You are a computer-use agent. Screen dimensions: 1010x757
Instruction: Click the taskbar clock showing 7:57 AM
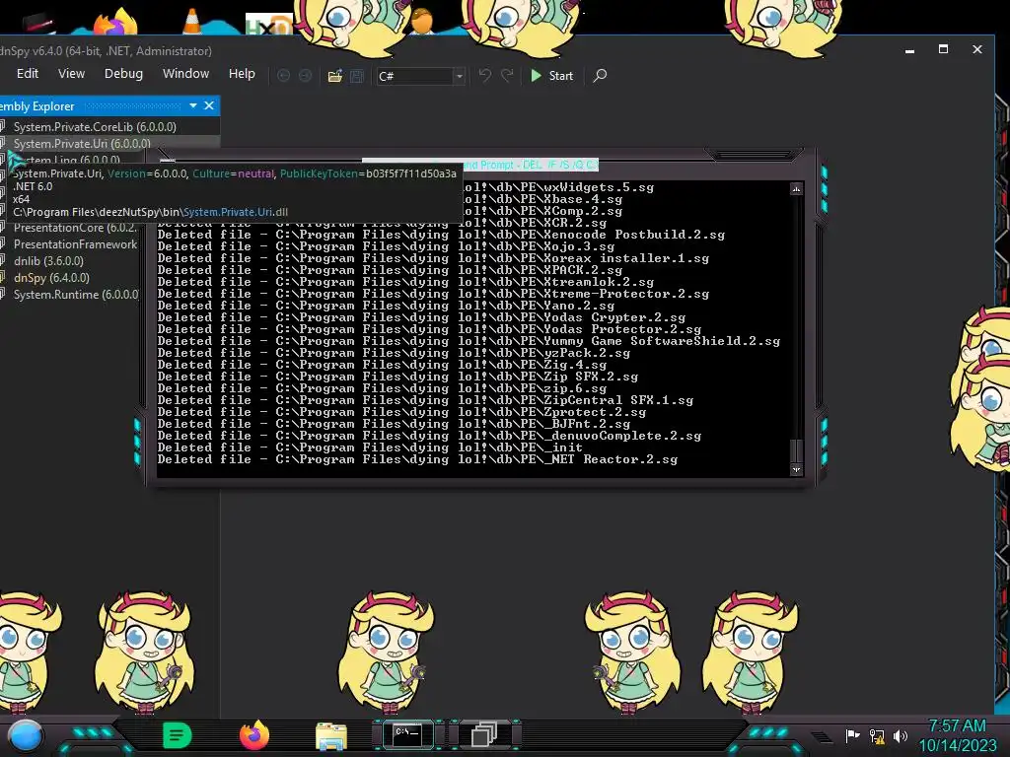(957, 726)
